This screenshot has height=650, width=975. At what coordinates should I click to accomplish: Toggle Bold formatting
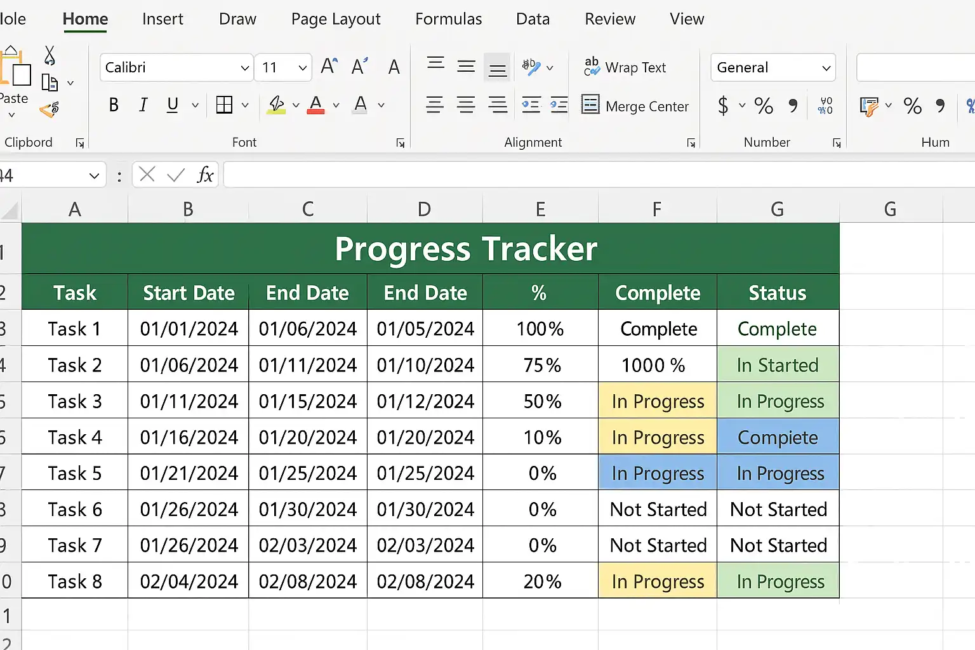(114, 105)
